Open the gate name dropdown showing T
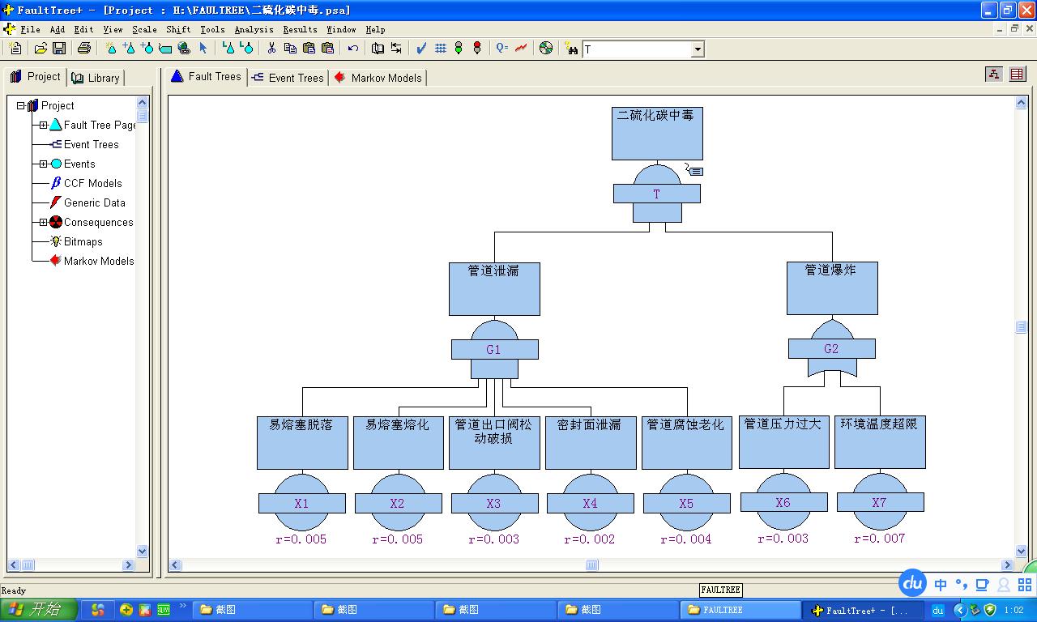 click(x=698, y=49)
